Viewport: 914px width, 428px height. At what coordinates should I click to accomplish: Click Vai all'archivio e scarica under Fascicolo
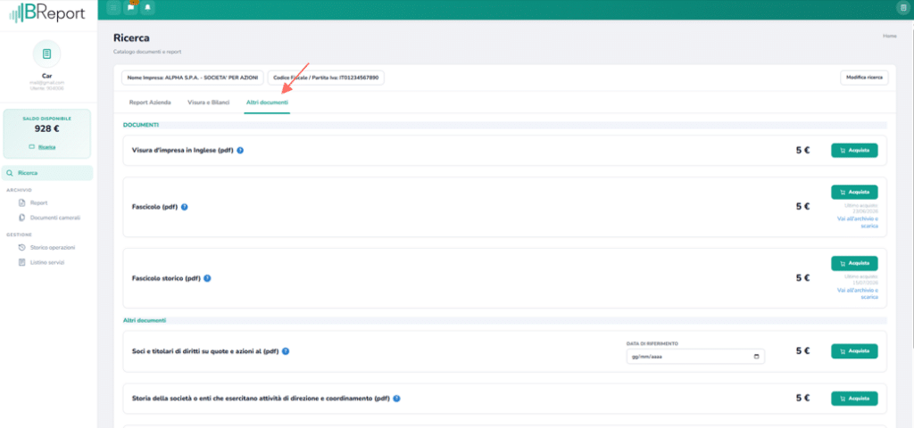858,222
